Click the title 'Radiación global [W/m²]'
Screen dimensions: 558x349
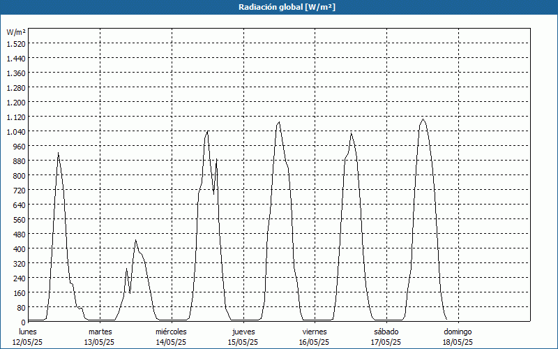[x=287, y=7]
